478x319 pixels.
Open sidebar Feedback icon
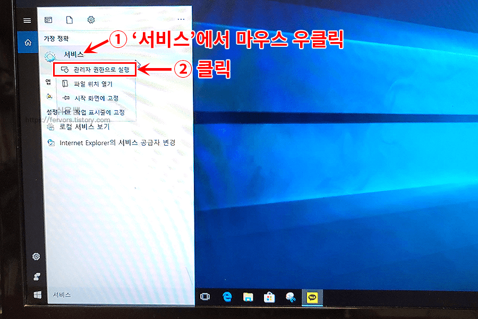click(x=37, y=276)
